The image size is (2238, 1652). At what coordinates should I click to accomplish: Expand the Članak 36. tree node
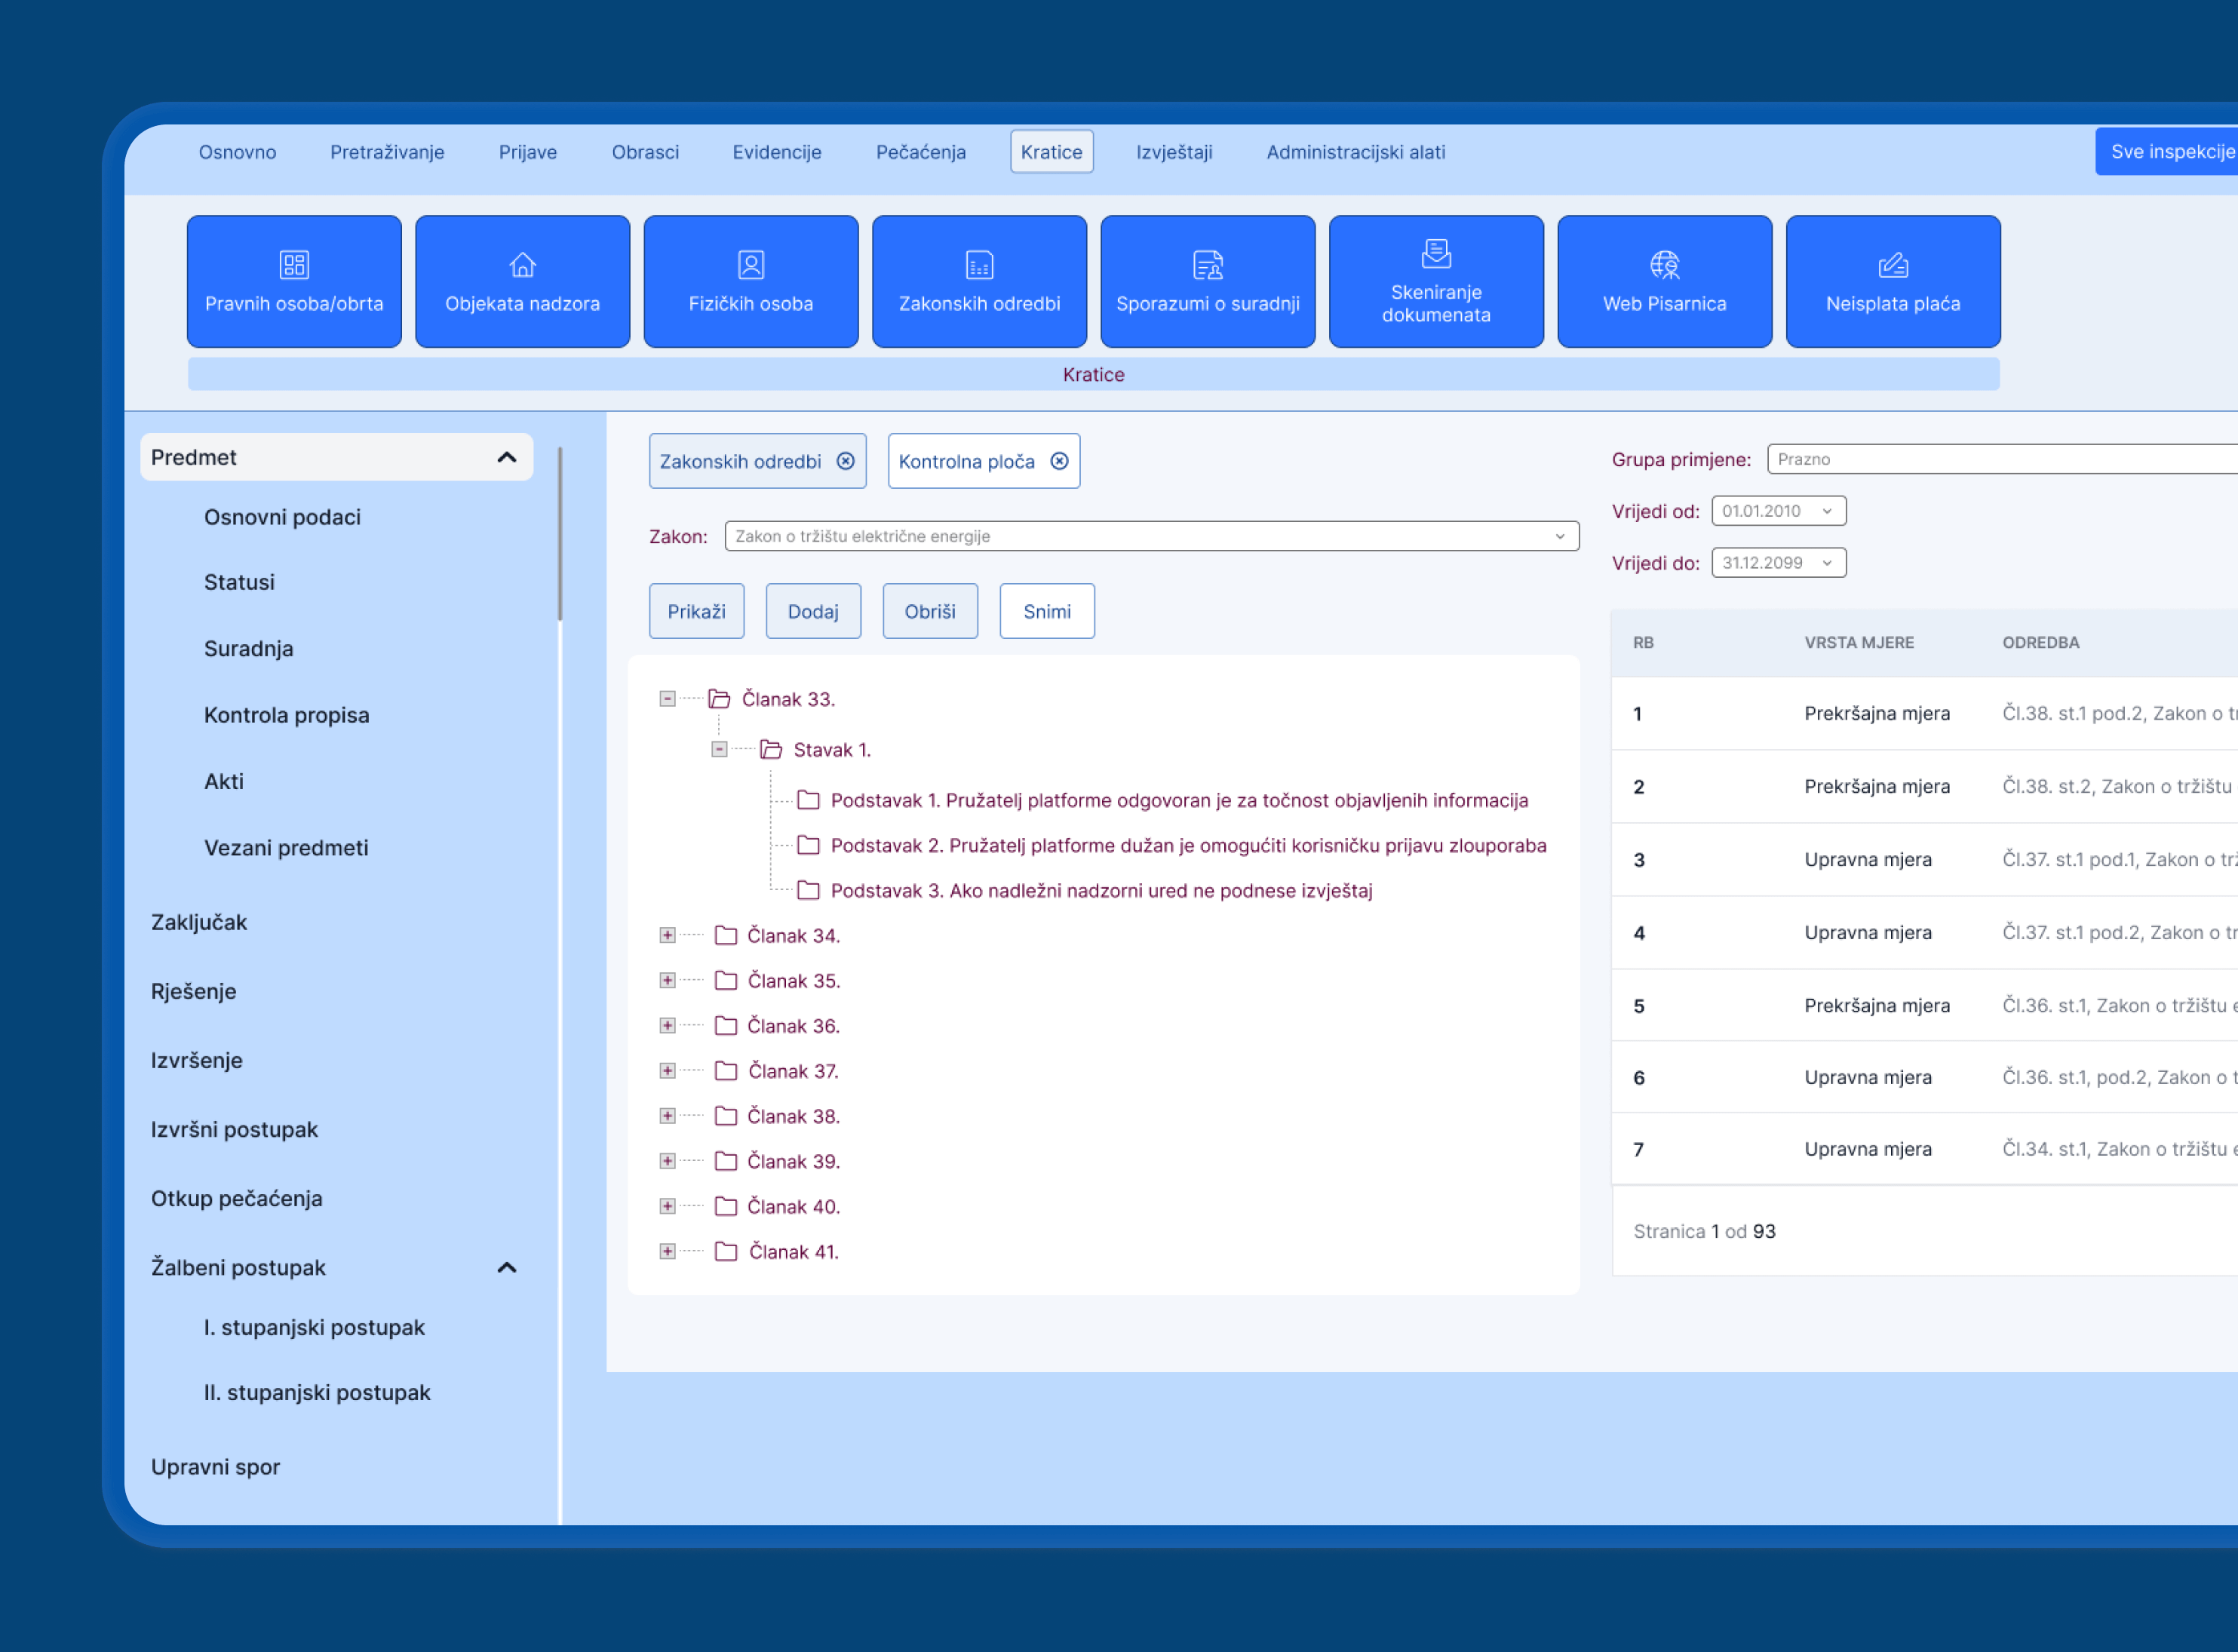pyautogui.click(x=667, y=1026)
